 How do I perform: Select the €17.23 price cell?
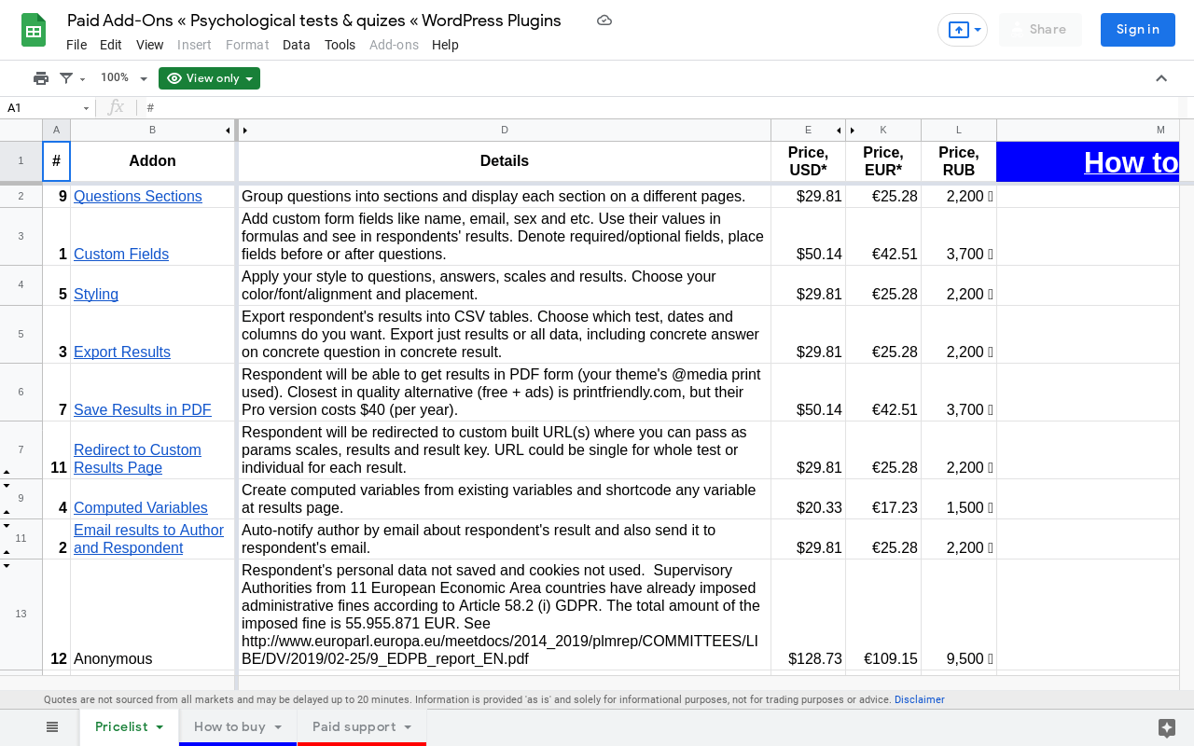(x=883, y=499)
